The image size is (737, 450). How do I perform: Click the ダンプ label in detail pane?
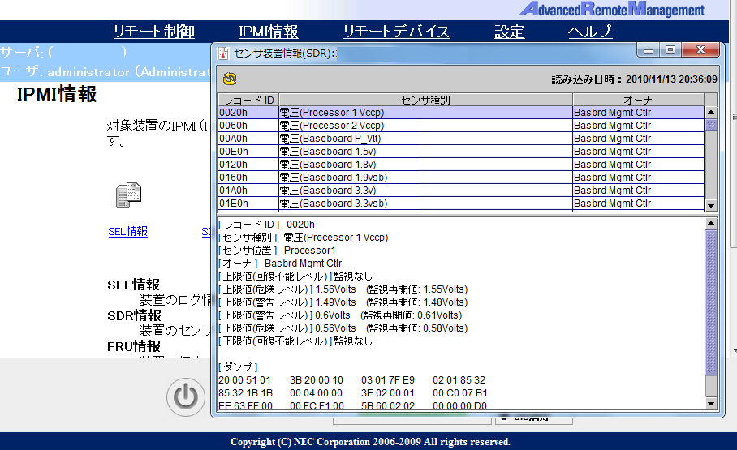[239, 367]
